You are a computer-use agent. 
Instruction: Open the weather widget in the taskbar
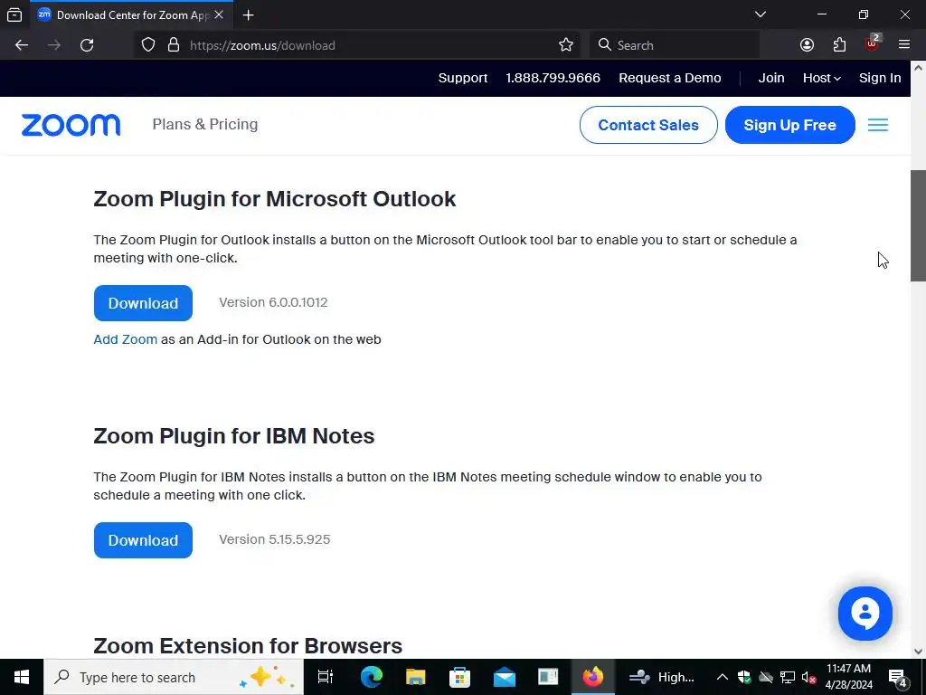point(661,677)
